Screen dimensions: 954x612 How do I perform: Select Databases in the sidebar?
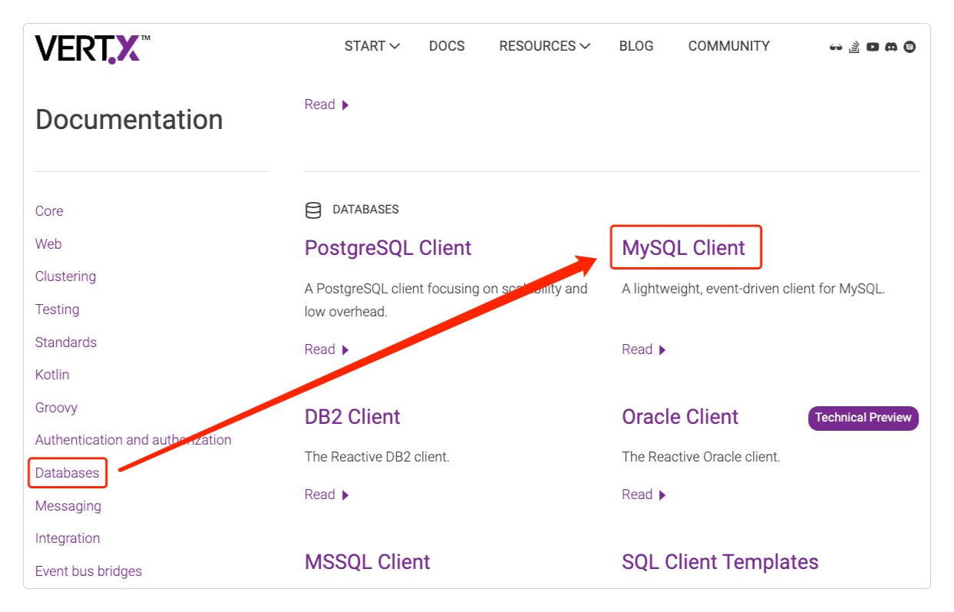(x=67, y=473)
